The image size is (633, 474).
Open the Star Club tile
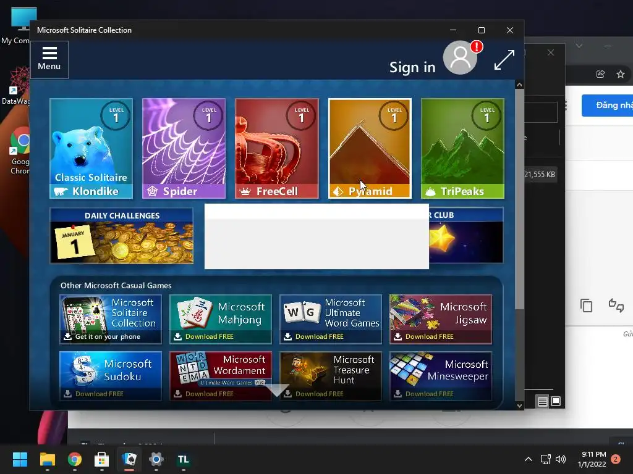(x=466, y=236)
